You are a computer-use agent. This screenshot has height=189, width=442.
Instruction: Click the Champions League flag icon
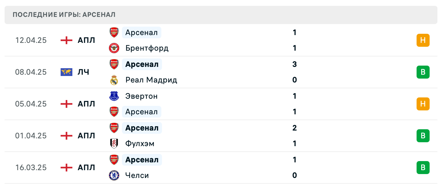pos(66,72)
